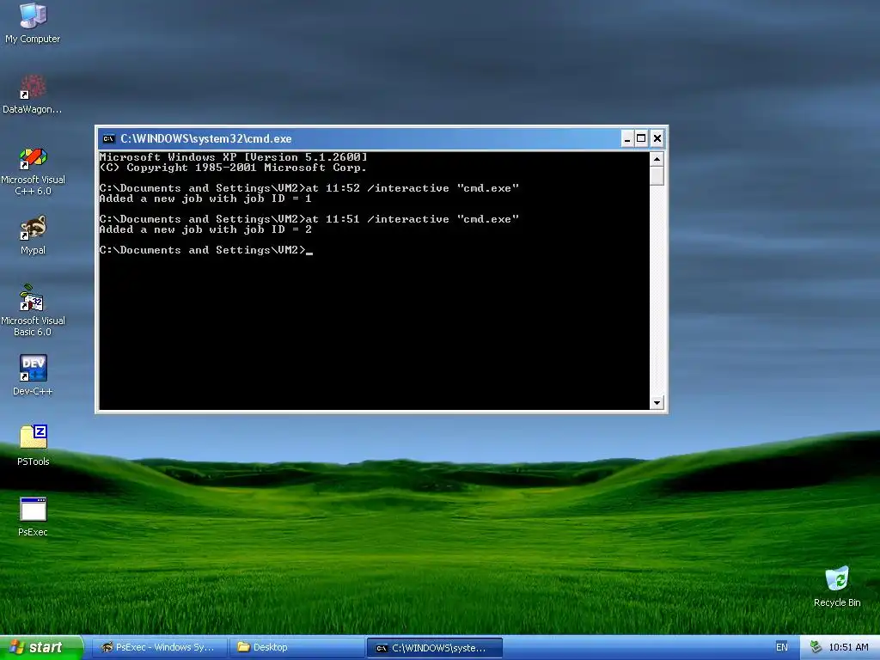Maximize the cmd.exe window
880x660 pixels.
click(641, 138)
